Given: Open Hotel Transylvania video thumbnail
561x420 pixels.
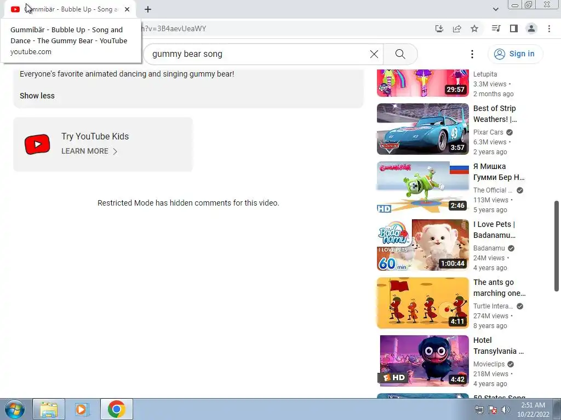Looking at the screenshot, I should coord(422,361).
